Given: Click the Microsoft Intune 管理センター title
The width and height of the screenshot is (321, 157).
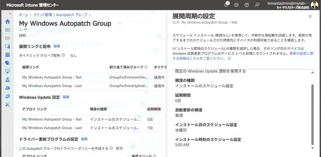Looking at the screenshot, I should click(33, 5).
